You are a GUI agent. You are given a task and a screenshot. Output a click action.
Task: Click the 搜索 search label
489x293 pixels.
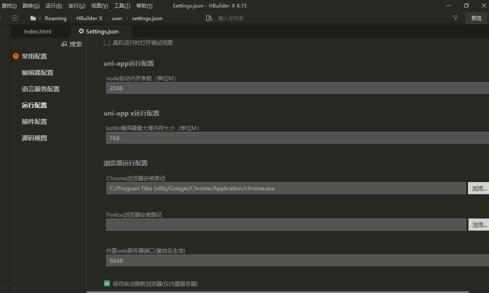[x=76, y=44]
